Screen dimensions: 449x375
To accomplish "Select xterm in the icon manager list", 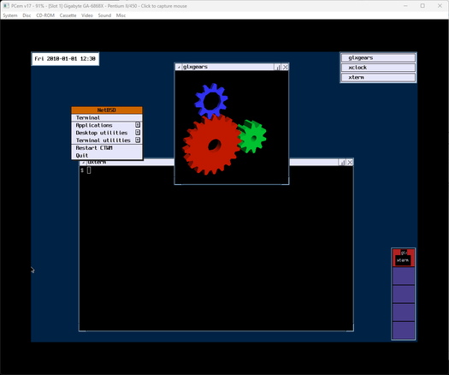I will coord(378,77).
